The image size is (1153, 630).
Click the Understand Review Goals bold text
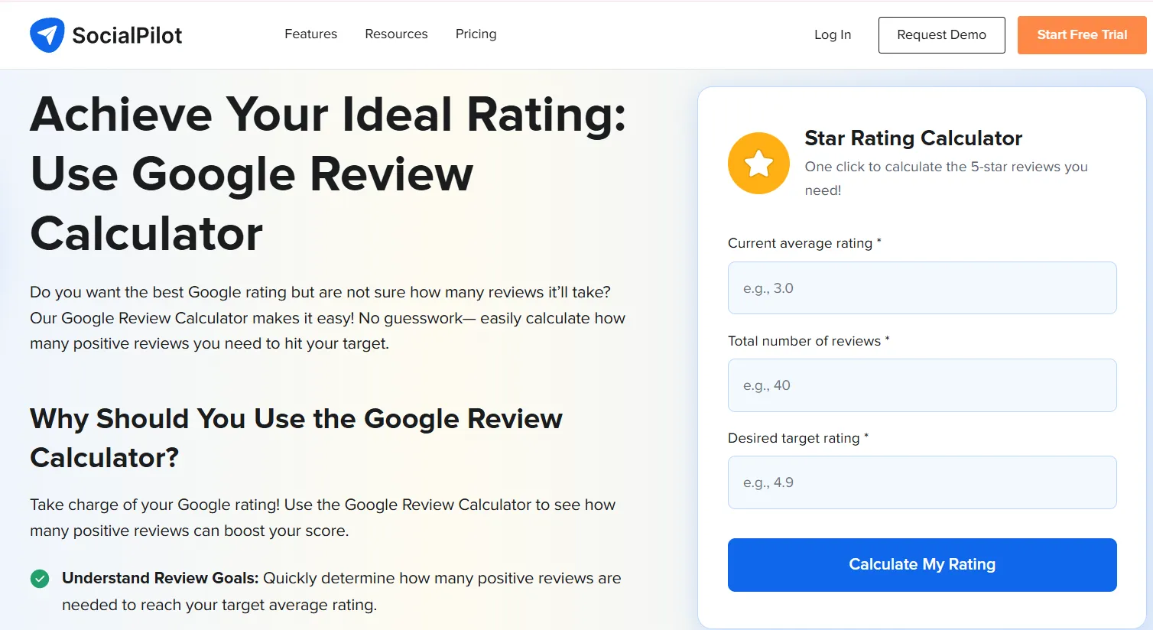click(160, 578)
